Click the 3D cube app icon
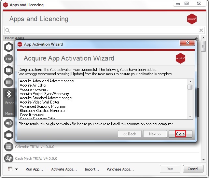Image resolution: width=209 pixels, height=178 pixels. click(9, 47)
